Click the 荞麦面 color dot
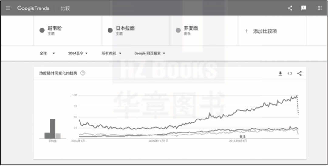Image resolution: width=328 pixels, height=166 pixels. pyautogui.click(x=178, y=31)
